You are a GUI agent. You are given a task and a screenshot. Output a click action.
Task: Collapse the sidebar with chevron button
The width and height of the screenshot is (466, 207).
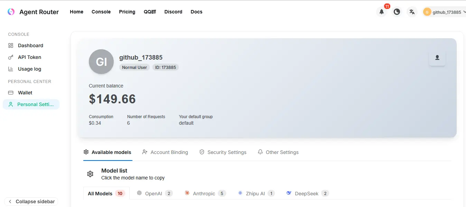click(x=31, y=201)
